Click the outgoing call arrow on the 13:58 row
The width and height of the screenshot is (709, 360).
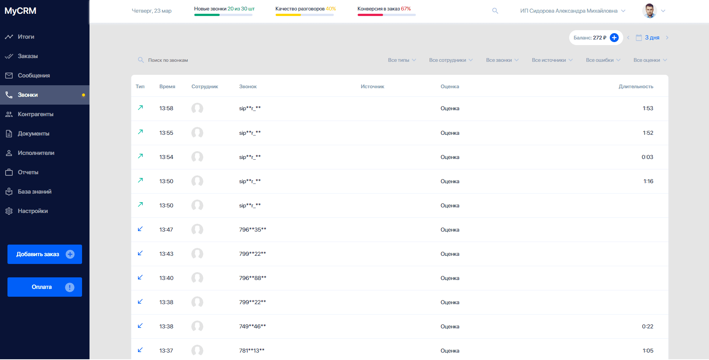tap(140, 108)
